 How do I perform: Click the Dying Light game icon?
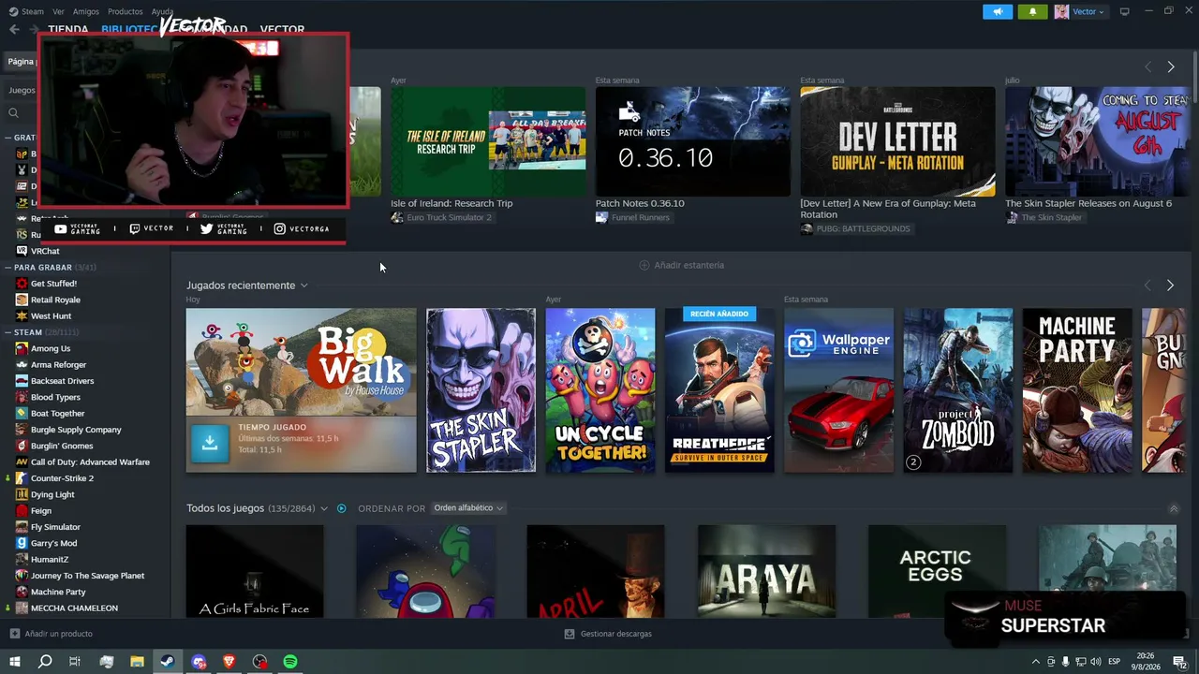pyautogui.click(x=22, y=494)
